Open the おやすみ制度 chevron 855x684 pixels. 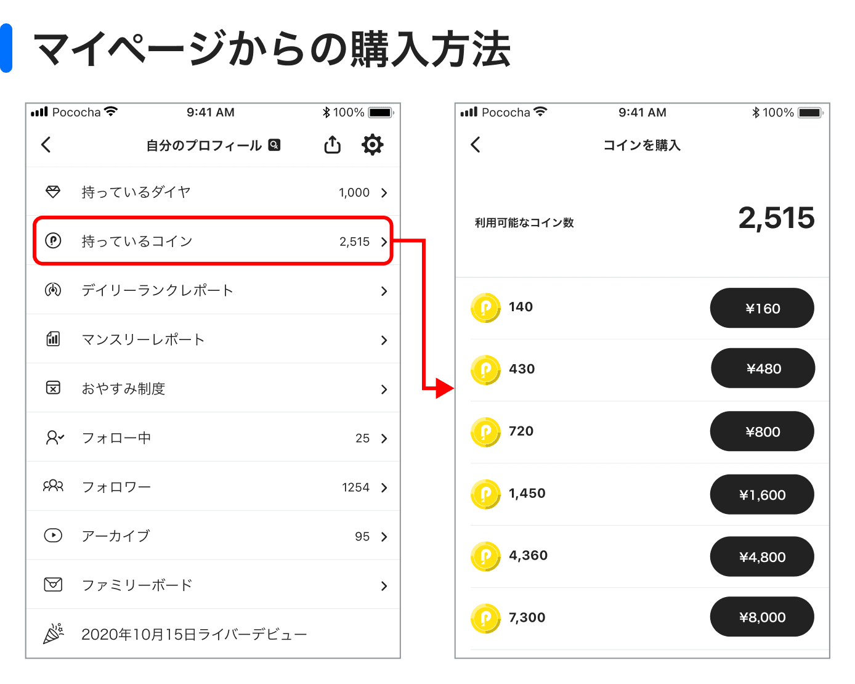(x=384, y=389)
